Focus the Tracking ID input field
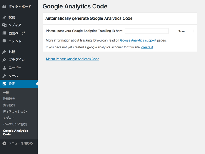The width and height of the screenshot is (205, 154). 147,31
